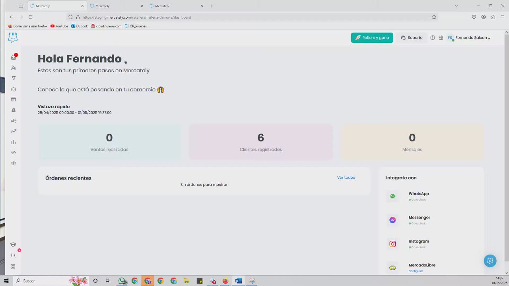Image resolution: width=509 pixels, height=286 pixels.
Task: Click the Vistazo rápido date range text
Action: pyautogui.click(x=74, y=113)
